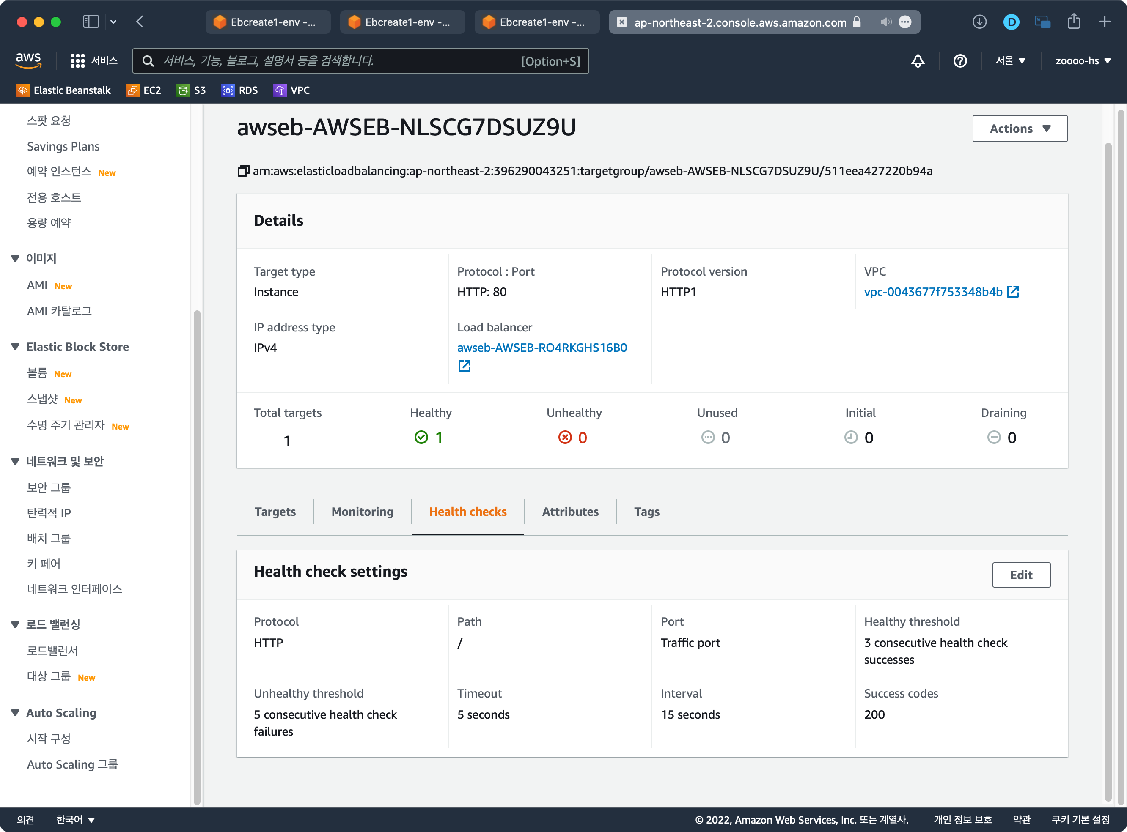Open the services grid menu icon

[x=77, y=61]
